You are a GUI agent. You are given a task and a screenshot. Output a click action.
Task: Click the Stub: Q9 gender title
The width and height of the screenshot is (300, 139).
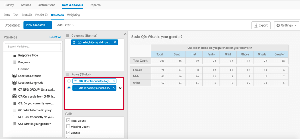[157, 37]
